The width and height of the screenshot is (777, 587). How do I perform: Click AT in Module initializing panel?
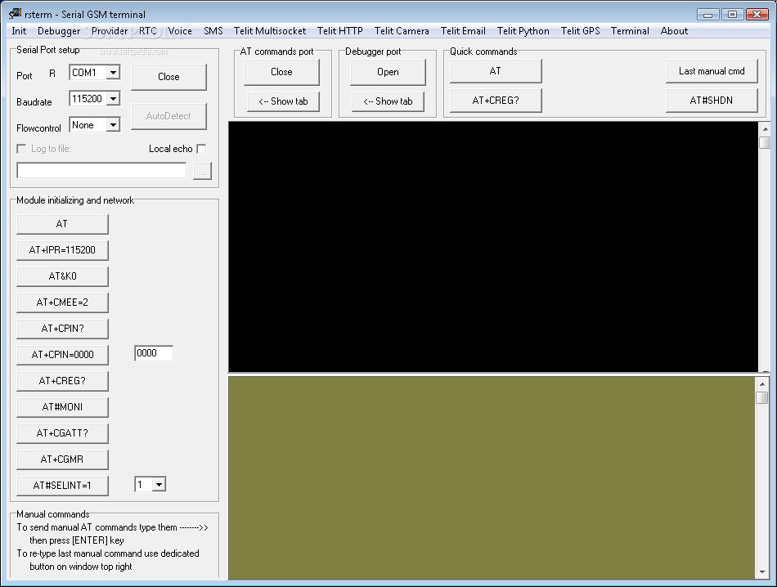click(62, 224)
